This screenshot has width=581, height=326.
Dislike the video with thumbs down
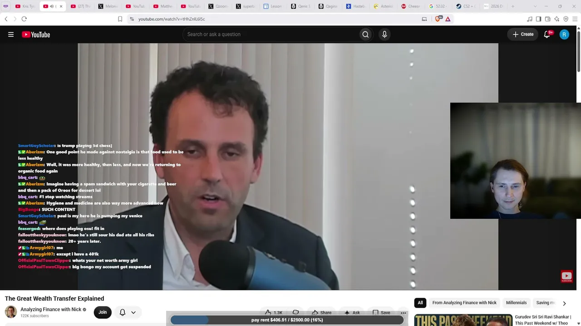pos(296,312)
